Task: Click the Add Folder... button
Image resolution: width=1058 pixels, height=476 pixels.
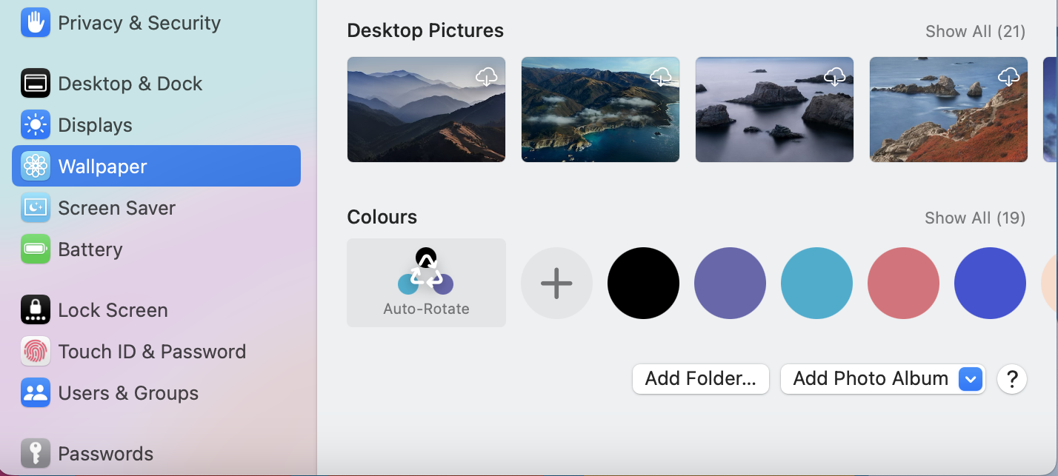Action: (700, 379)
